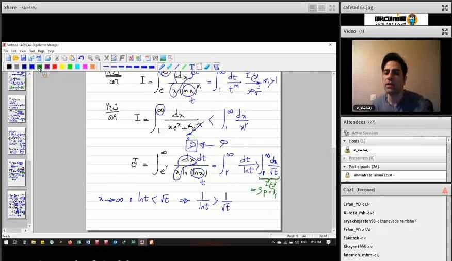Open the Page menu
The height and width of the screenshot is (261, 452).
41,51
